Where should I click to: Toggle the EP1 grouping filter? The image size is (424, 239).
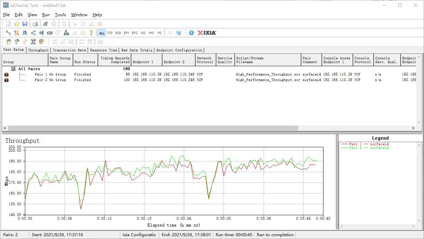[126, 33]
